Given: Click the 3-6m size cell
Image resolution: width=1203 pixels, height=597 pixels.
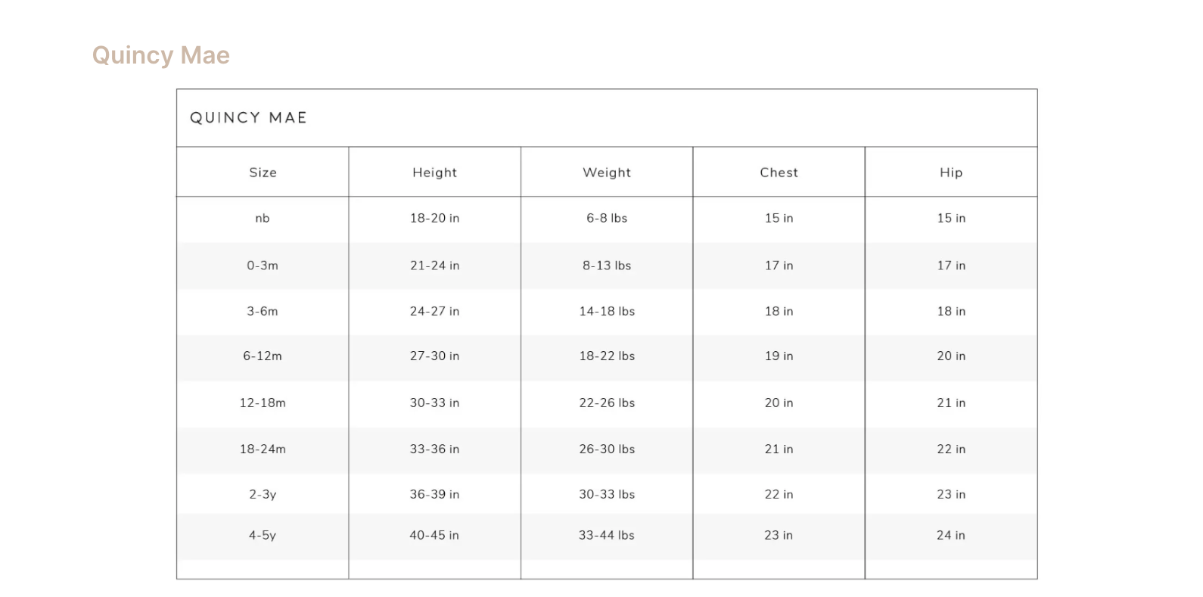Looking at the screenshot, I should tap(263, 311).
